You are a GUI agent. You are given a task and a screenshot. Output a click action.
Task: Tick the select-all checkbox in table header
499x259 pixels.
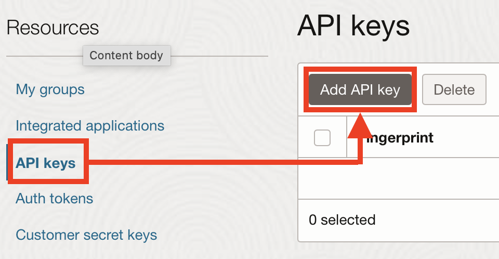[x=322, y=138]
